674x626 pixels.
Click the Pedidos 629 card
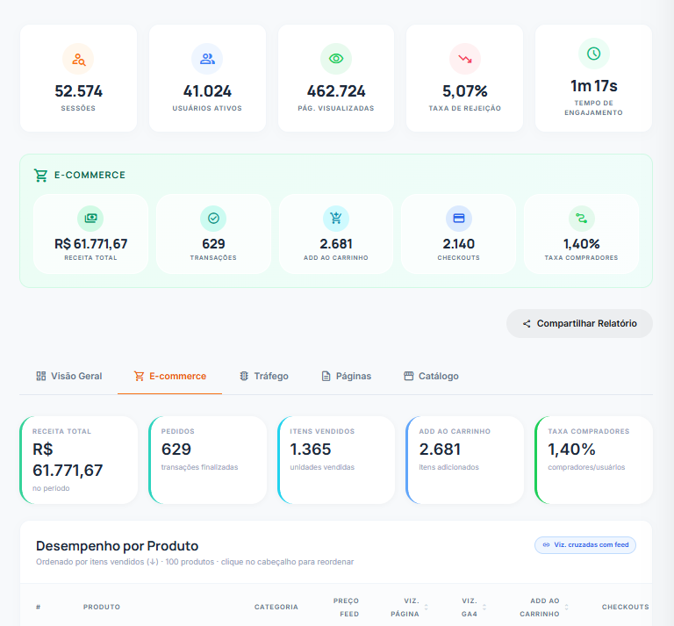(x=208, y=459)
